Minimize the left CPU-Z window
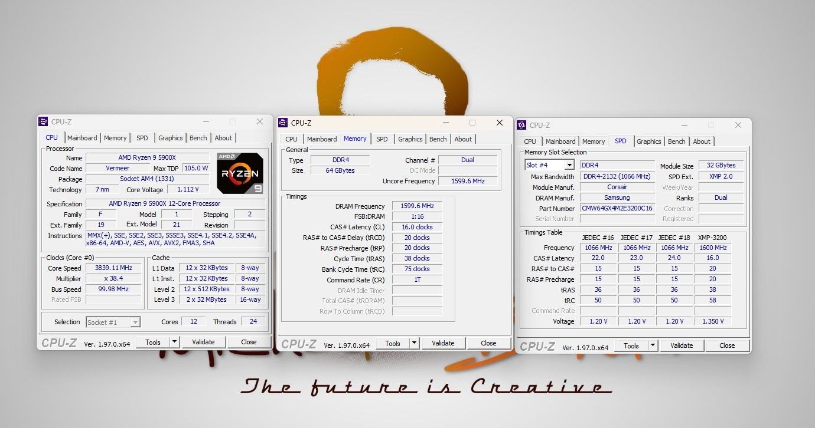The height and width of the screenshot is (428, 815). click(x=206, y=121)
